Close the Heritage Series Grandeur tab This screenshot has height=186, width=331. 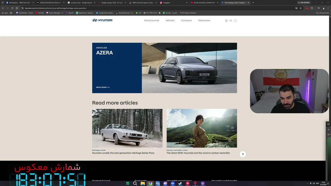(x=249, y=3)
